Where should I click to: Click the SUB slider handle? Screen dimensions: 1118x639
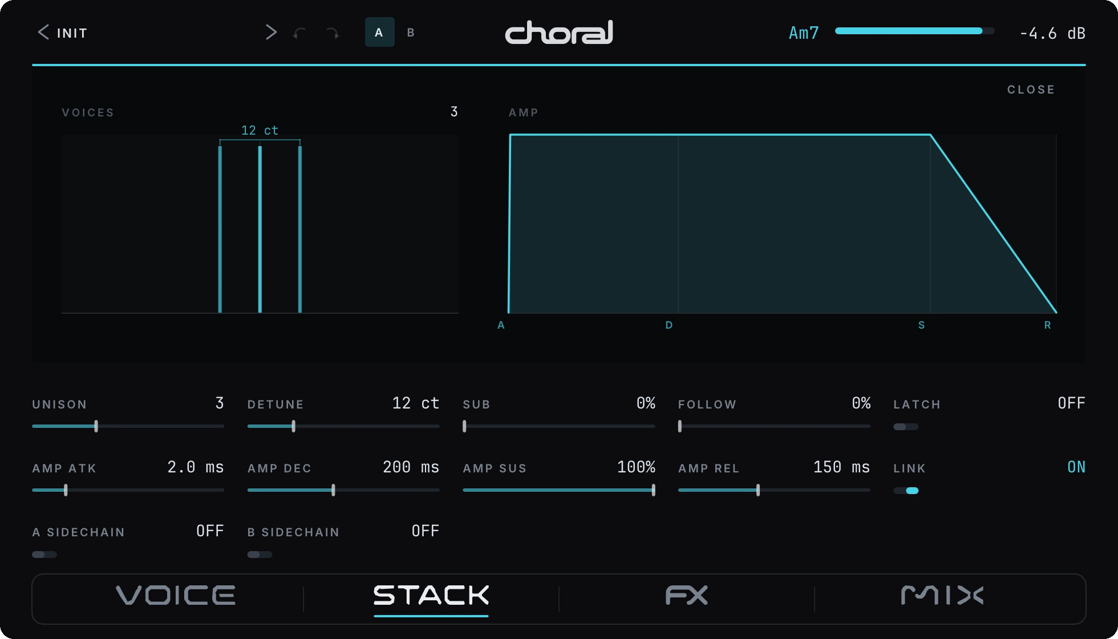tap(464, 426)
